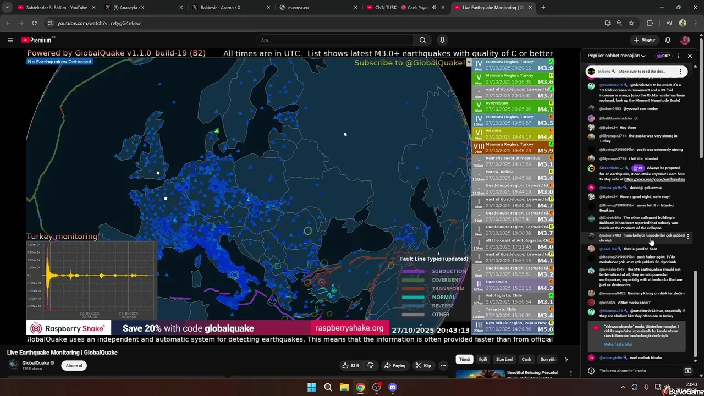Reload the page in Chrome
The height and width of the screenshot is (396, 704).
34,23
